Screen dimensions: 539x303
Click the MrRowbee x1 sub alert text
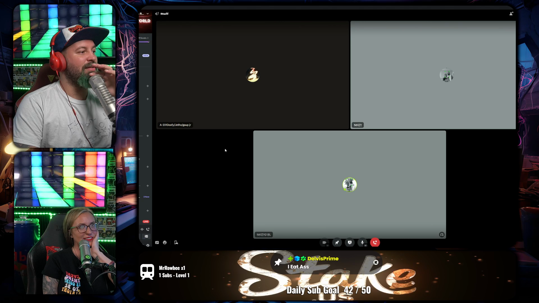click(172, 268)
